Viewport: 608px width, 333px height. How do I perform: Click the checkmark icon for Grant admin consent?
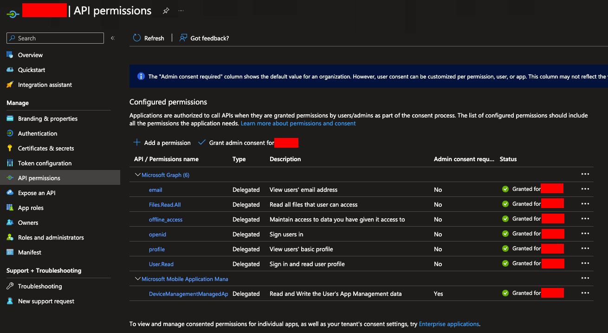[201, 143]
